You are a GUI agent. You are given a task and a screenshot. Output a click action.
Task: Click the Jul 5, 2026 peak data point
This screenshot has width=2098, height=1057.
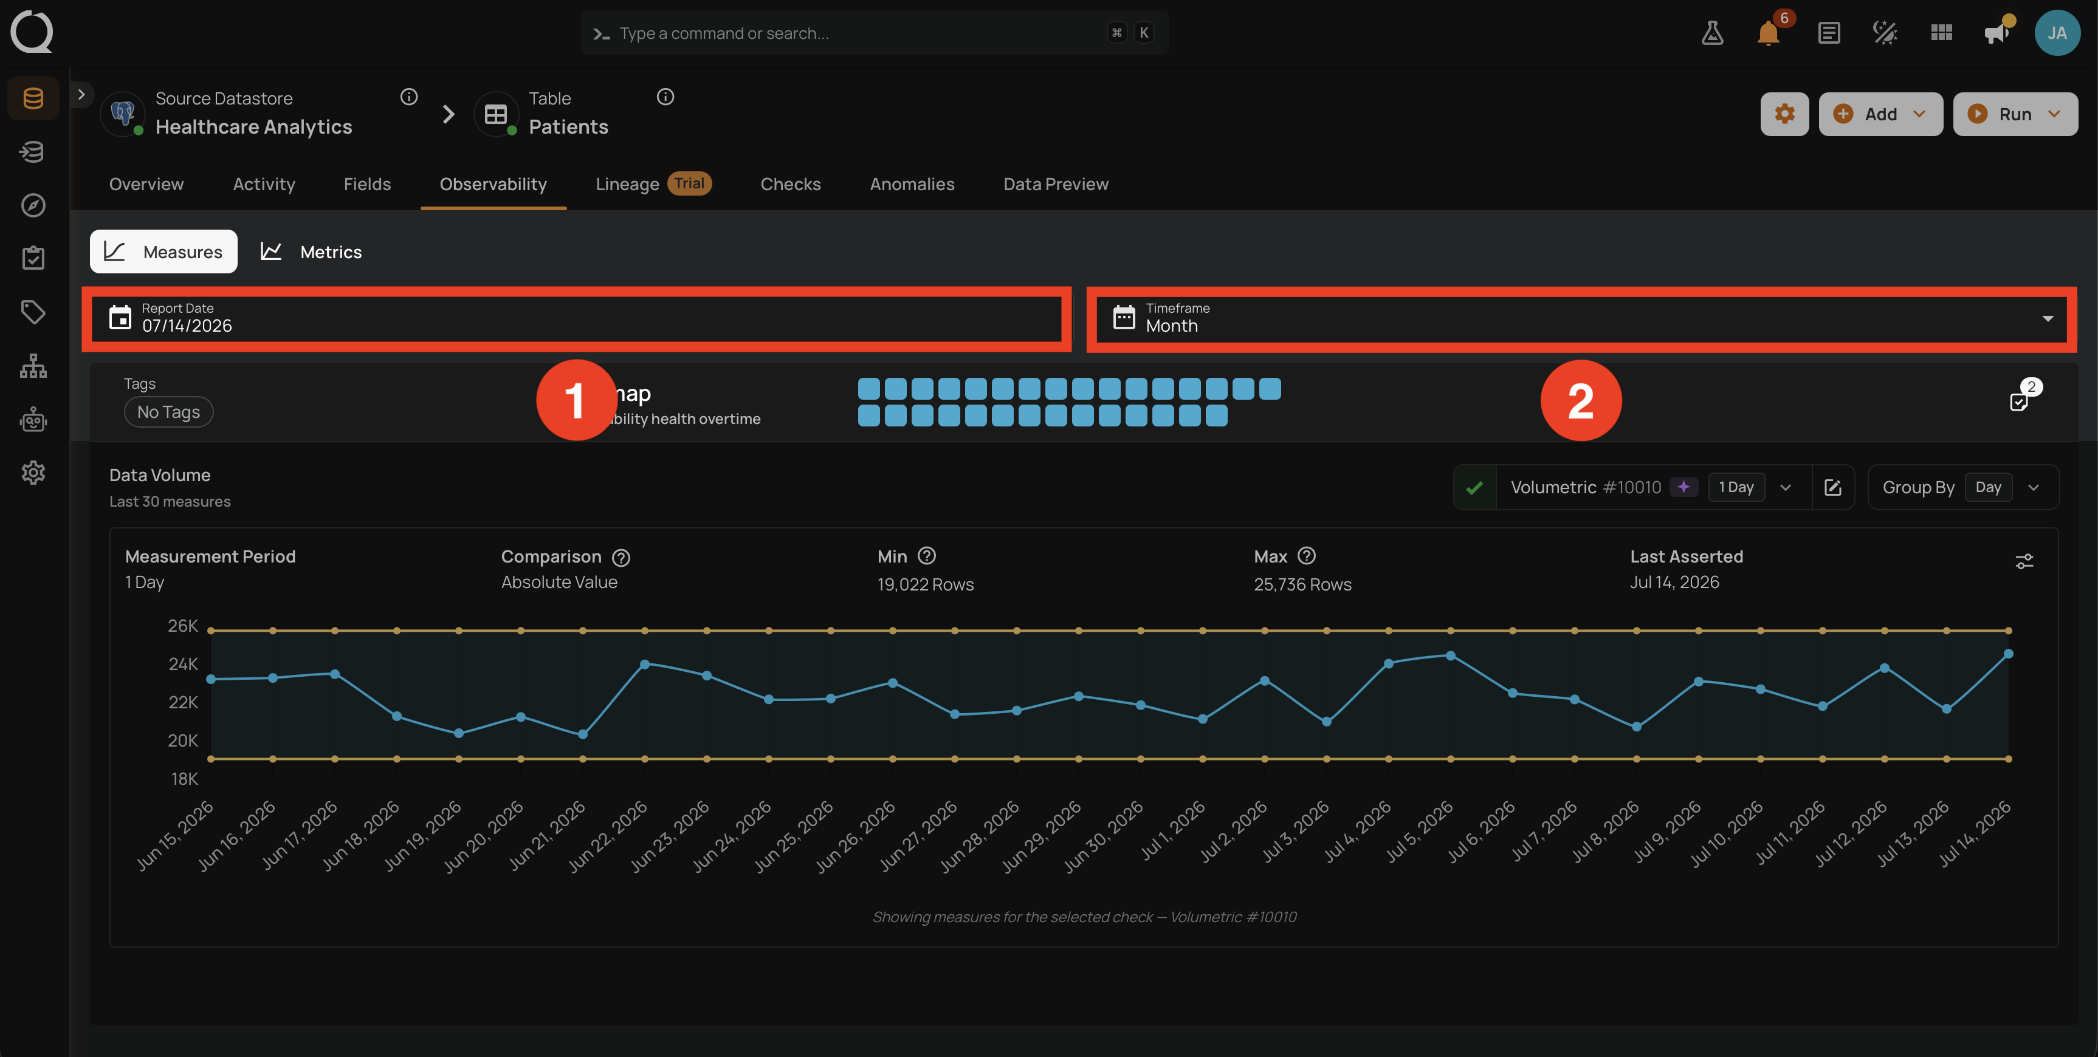(x=1451, y=655)
